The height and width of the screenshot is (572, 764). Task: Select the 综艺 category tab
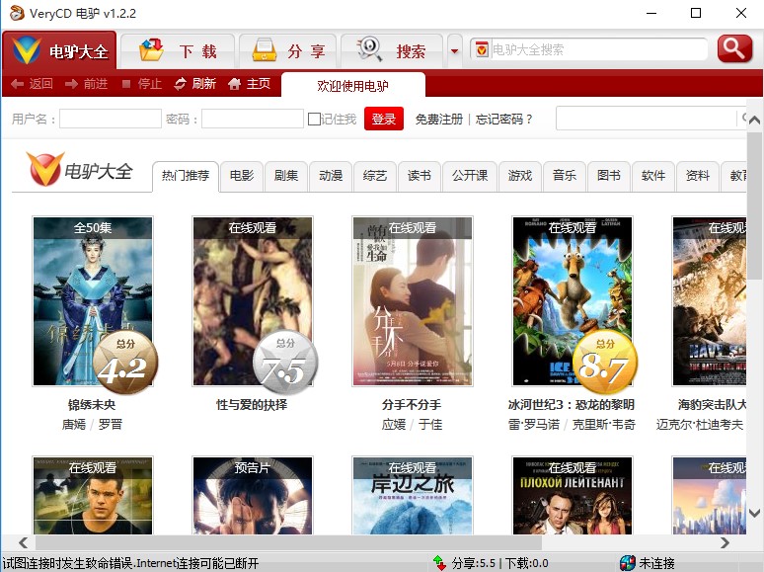tap(375, 176)
